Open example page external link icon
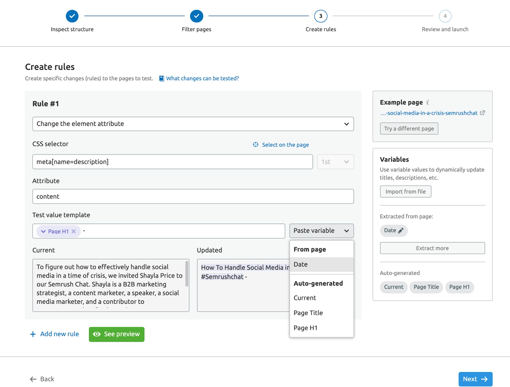Image resolution: width=510 pixels, height=387 pixels. click(483, 113)
